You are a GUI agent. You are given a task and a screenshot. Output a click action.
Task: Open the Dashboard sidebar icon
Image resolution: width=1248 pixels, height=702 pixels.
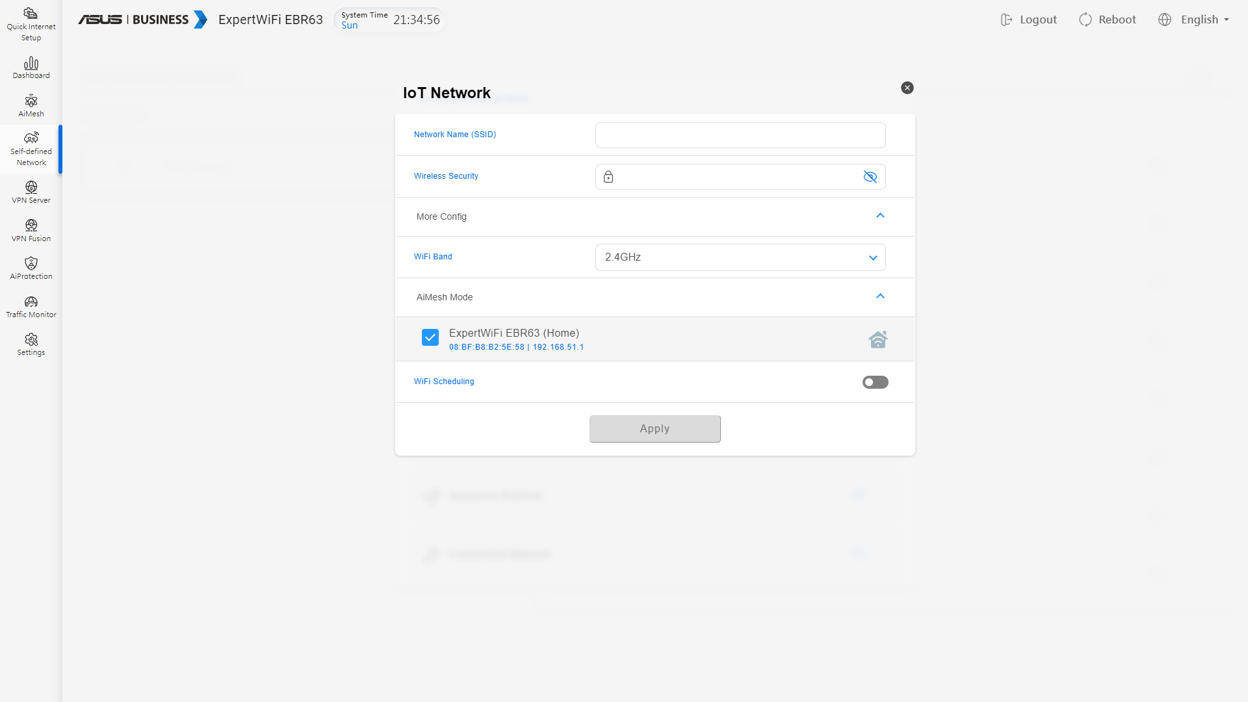pos(31,64)
